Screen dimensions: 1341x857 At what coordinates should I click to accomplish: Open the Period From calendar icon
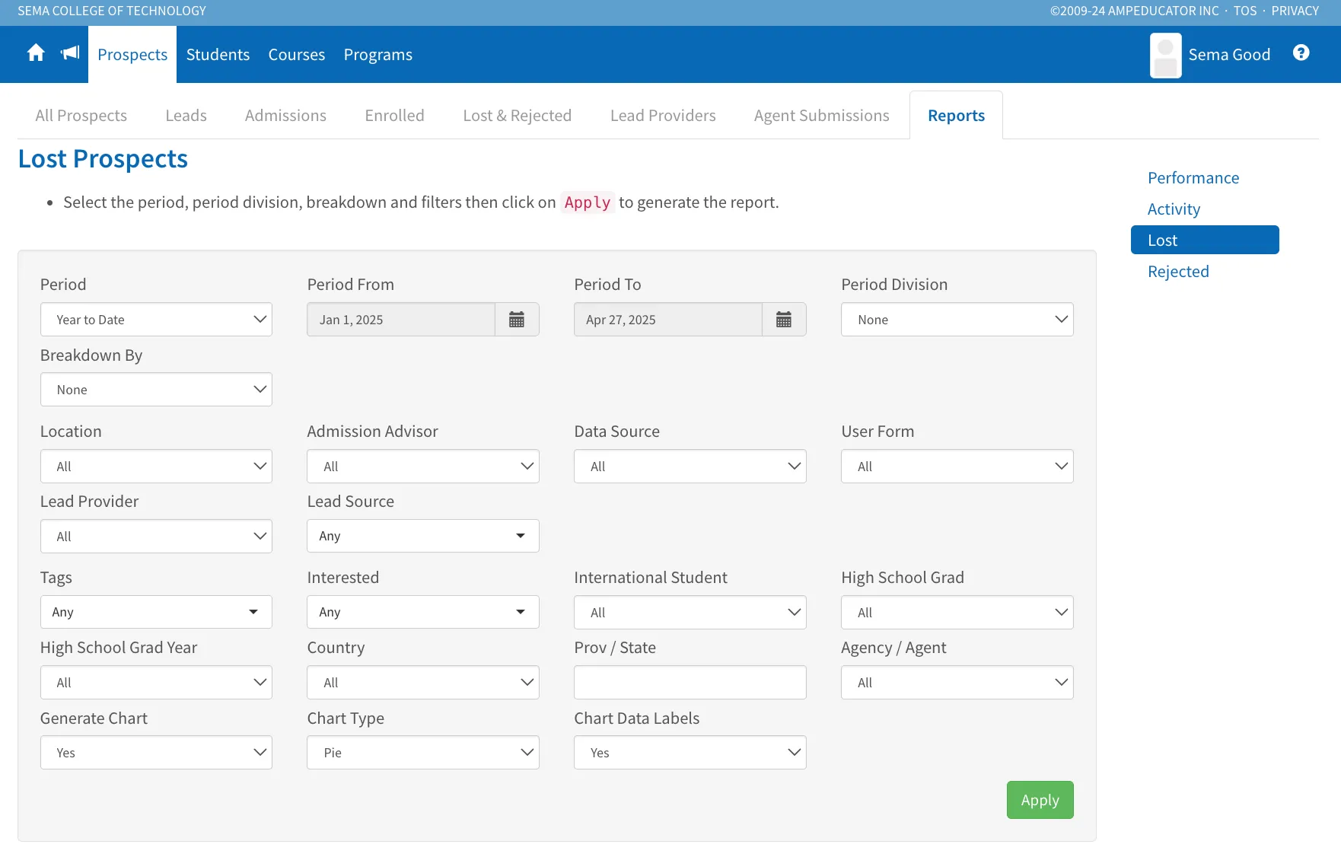click(x=517, y=320)
